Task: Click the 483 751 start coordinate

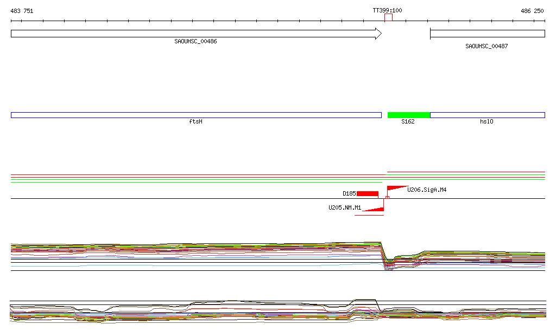Action: (x=22, y=11)
